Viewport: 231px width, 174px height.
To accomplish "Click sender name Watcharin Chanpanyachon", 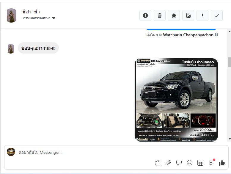I will point(188,35).
